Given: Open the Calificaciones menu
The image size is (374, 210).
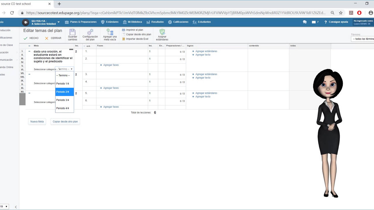Looking at the screenshot, I should point(178,22).
